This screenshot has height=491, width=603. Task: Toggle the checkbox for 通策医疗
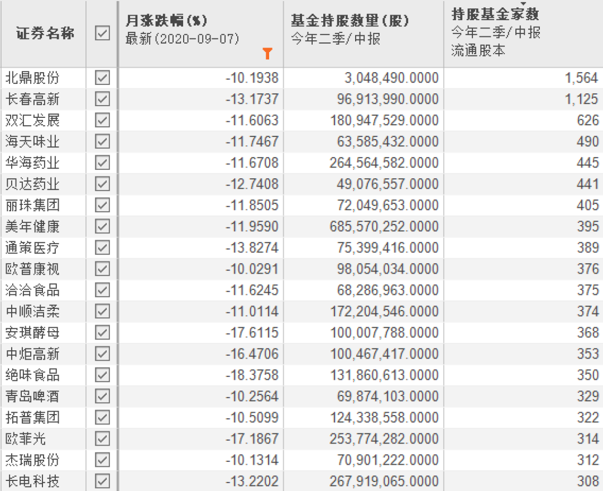click(x=102, y=247)
